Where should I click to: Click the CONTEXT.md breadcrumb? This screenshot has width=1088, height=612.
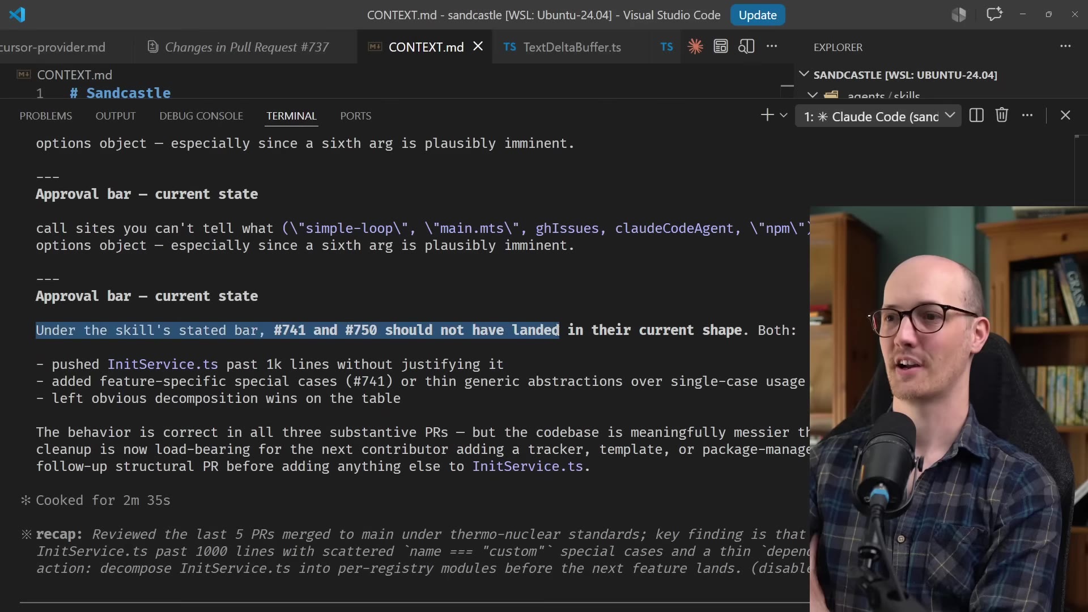pos(74,75)
